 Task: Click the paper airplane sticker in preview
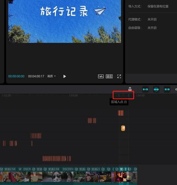(100, 11)
